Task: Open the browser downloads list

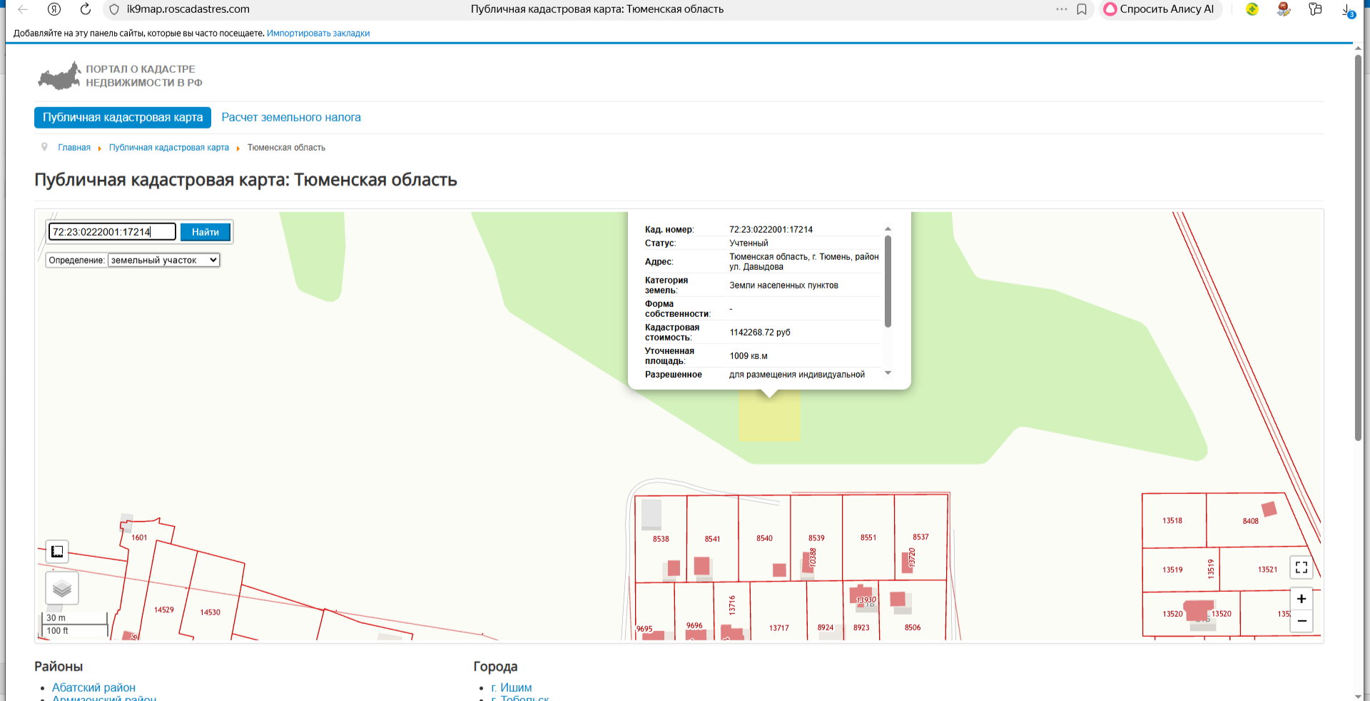Action: coord(1346,10)
